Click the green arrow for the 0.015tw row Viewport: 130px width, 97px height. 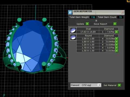pyautogui.click(x=117, y=39)
